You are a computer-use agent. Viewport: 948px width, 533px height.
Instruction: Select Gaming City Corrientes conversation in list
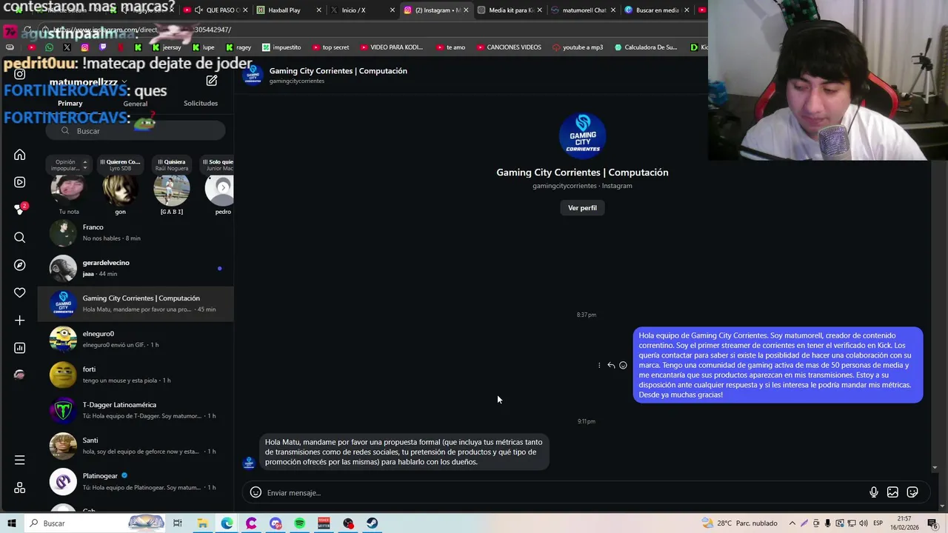tap(136, 304)
